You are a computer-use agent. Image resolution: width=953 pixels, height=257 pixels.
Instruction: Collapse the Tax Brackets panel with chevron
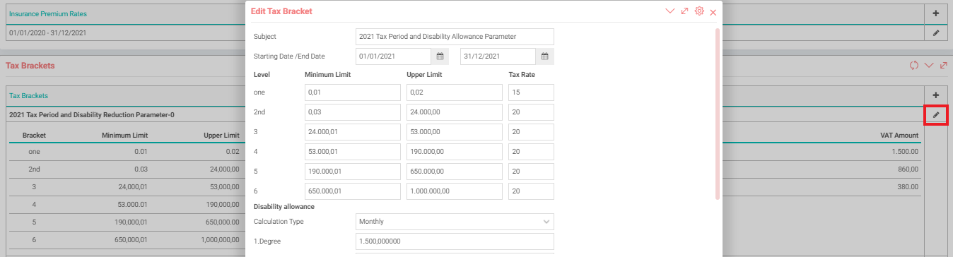pos(929,66)
